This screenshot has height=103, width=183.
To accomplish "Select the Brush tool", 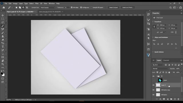I will click(x=3, y=33).
